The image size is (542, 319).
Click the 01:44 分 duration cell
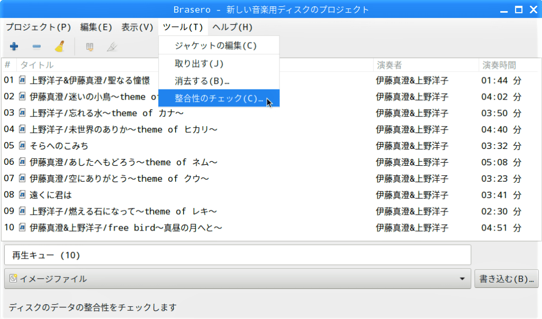coord(501,80)
